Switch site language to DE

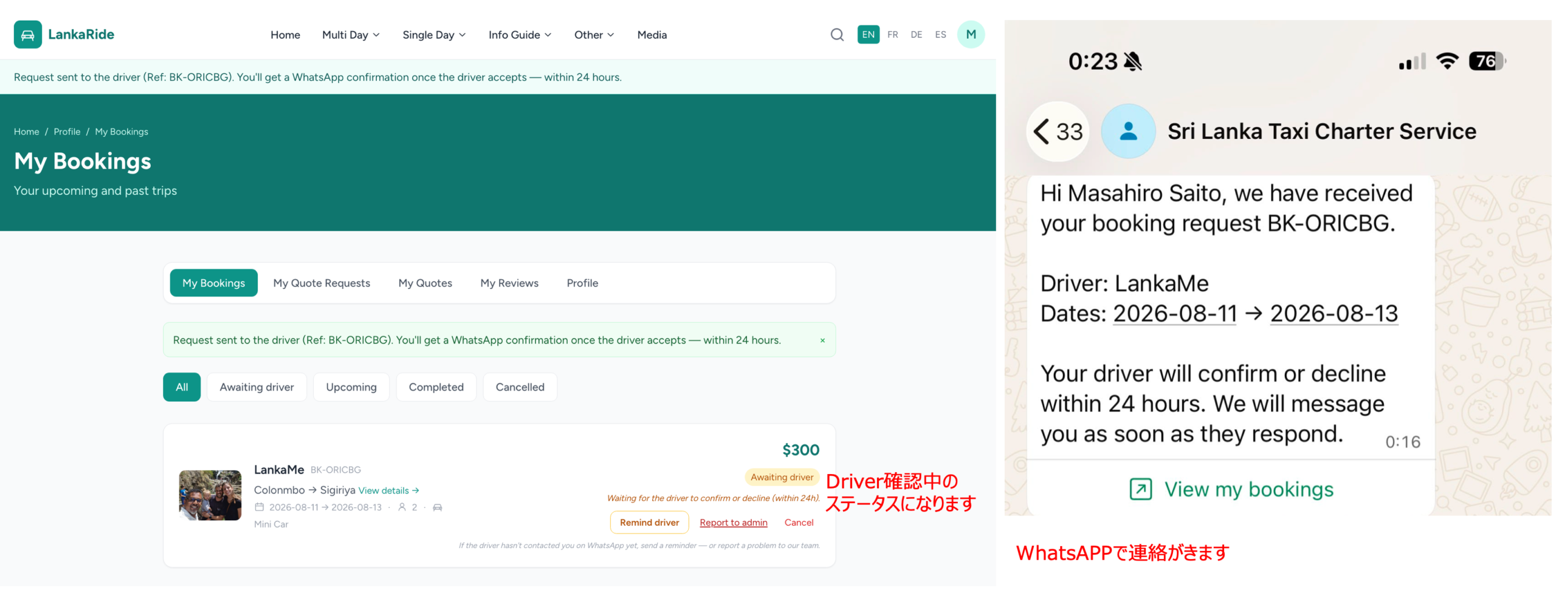click(917, 35)
